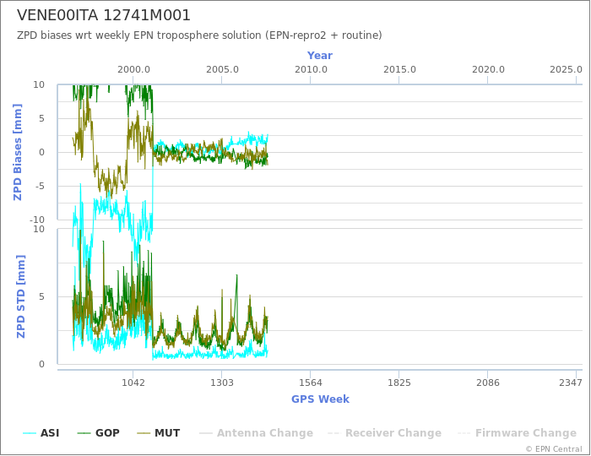Toggle the GOP series legend entry

coord(99,433)
